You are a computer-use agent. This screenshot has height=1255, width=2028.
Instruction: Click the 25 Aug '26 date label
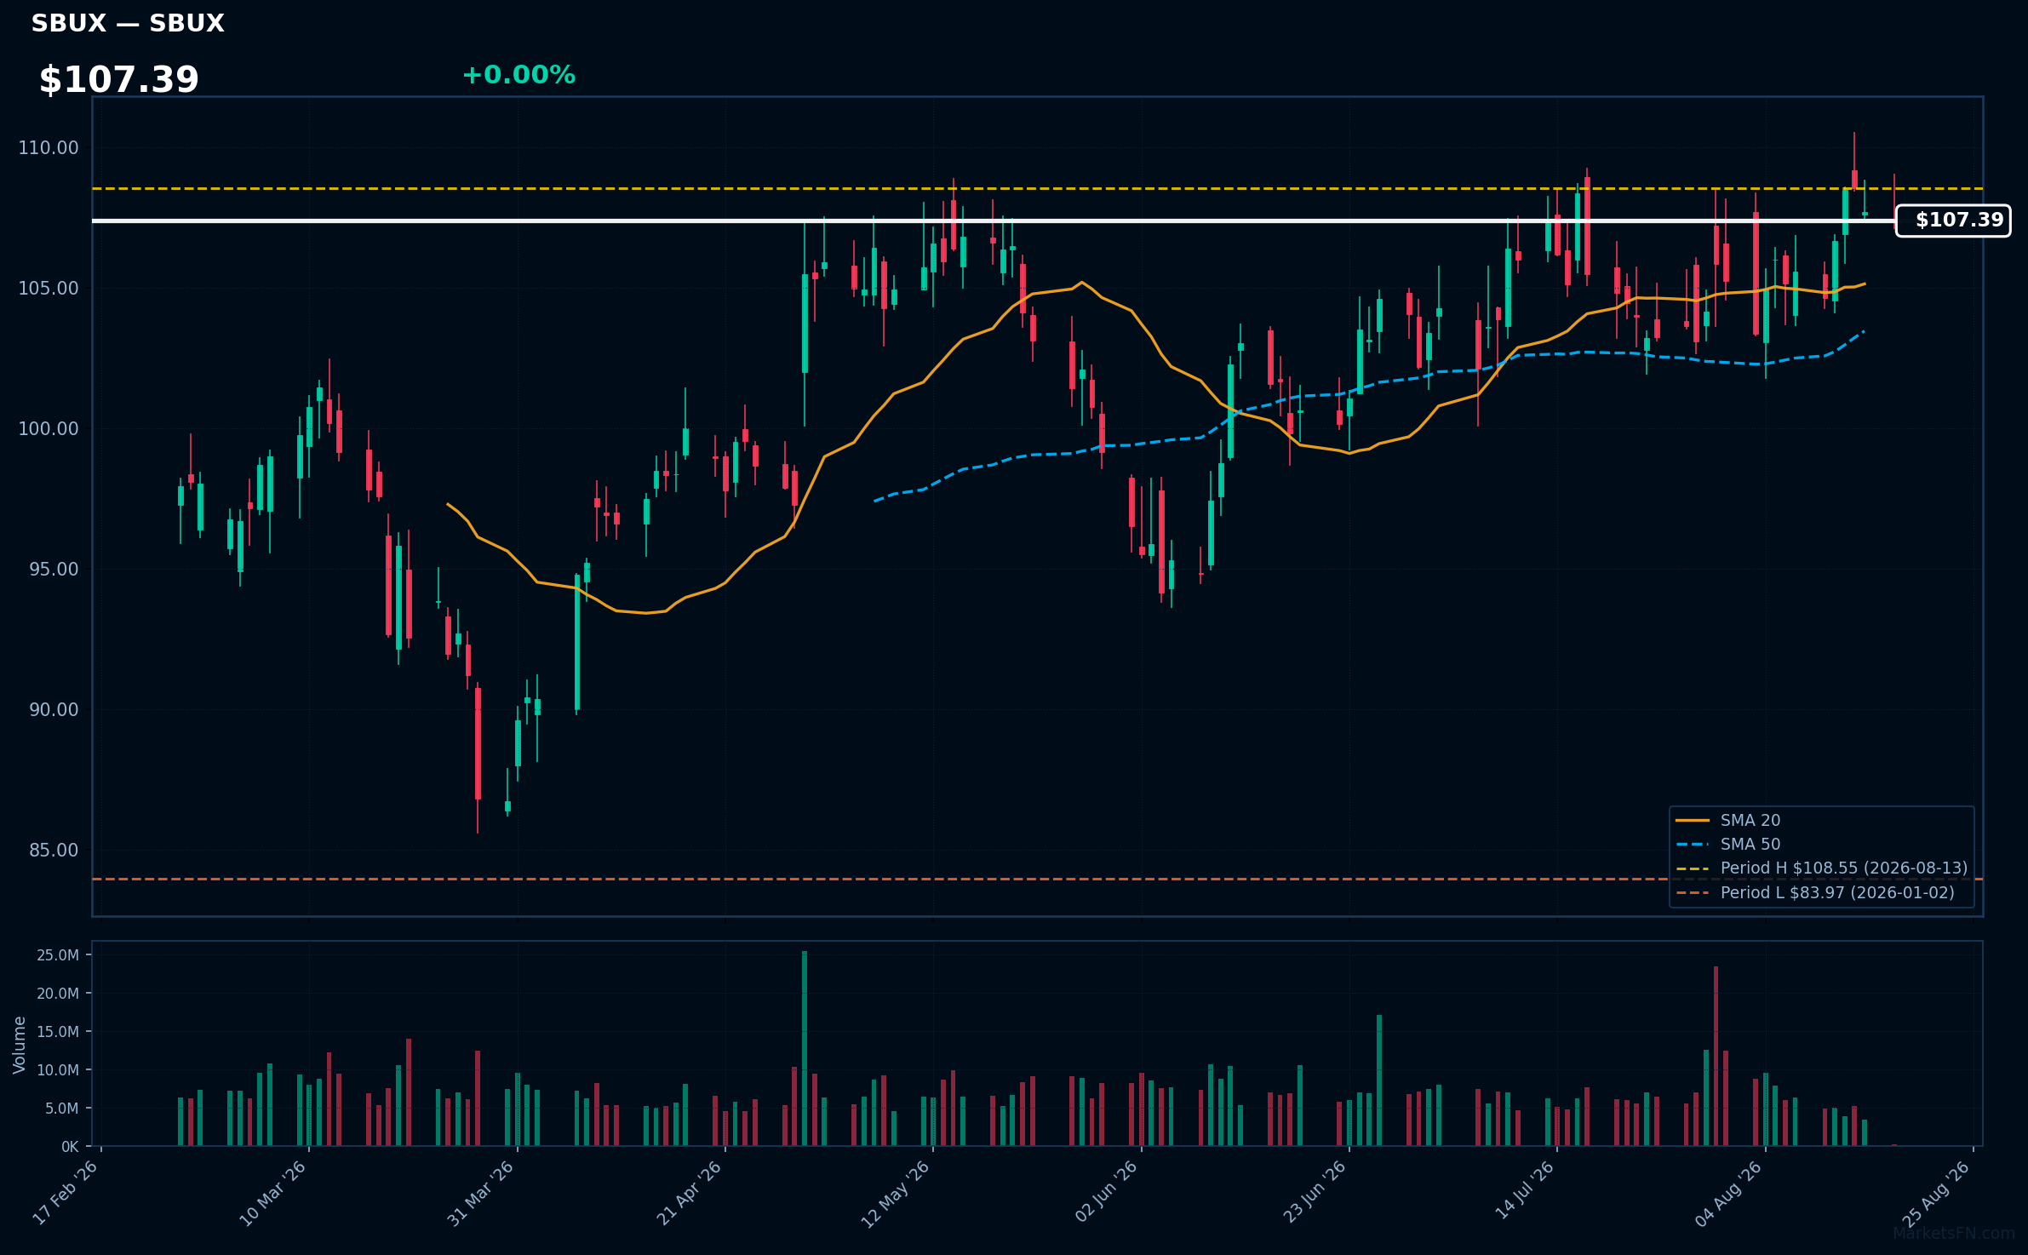tap(1936, 1195)
